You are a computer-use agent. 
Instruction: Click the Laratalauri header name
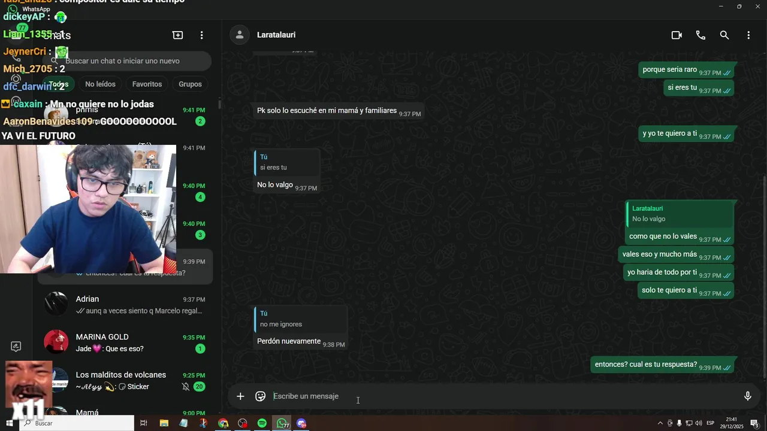(x=276, y=35)
